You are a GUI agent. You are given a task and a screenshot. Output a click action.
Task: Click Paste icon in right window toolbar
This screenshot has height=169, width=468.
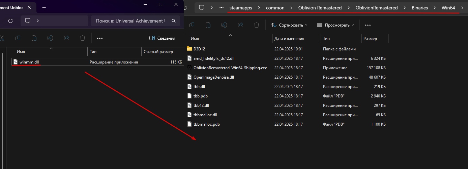pos(208,25)
